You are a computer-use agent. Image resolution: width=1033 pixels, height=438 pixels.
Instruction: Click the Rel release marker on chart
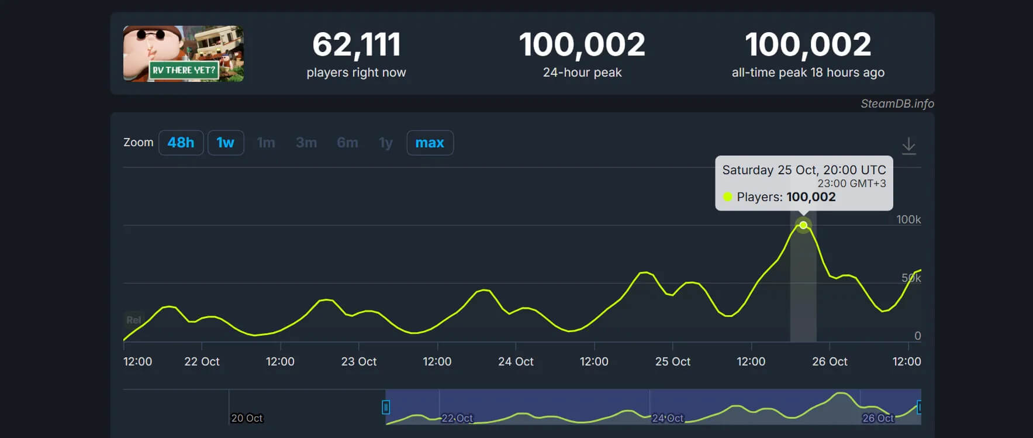(133, 320)
